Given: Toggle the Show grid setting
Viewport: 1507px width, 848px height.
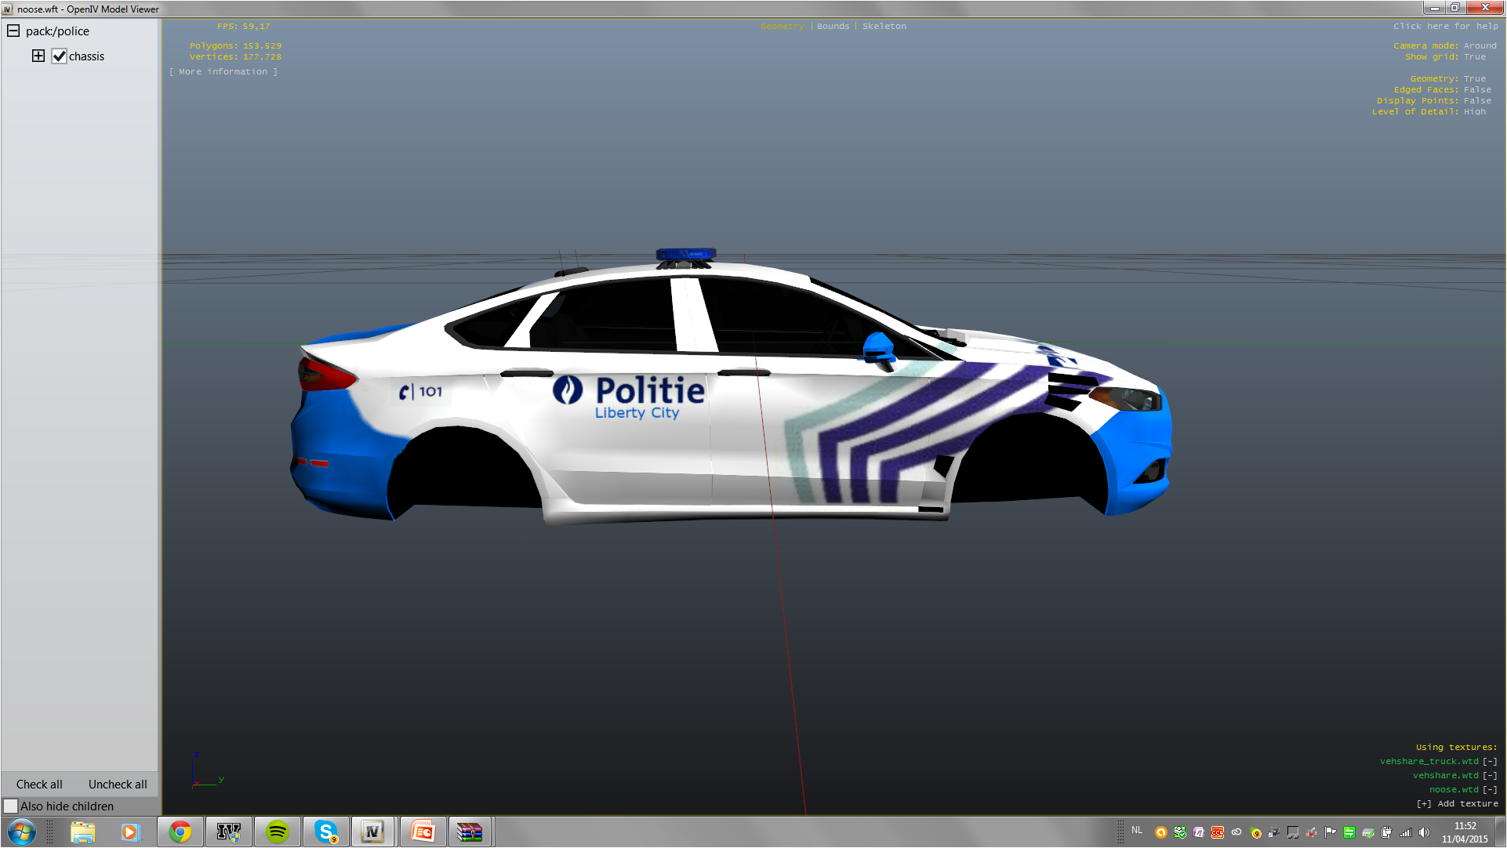Looking at the screenshot, I should [x=1474, y=57].
